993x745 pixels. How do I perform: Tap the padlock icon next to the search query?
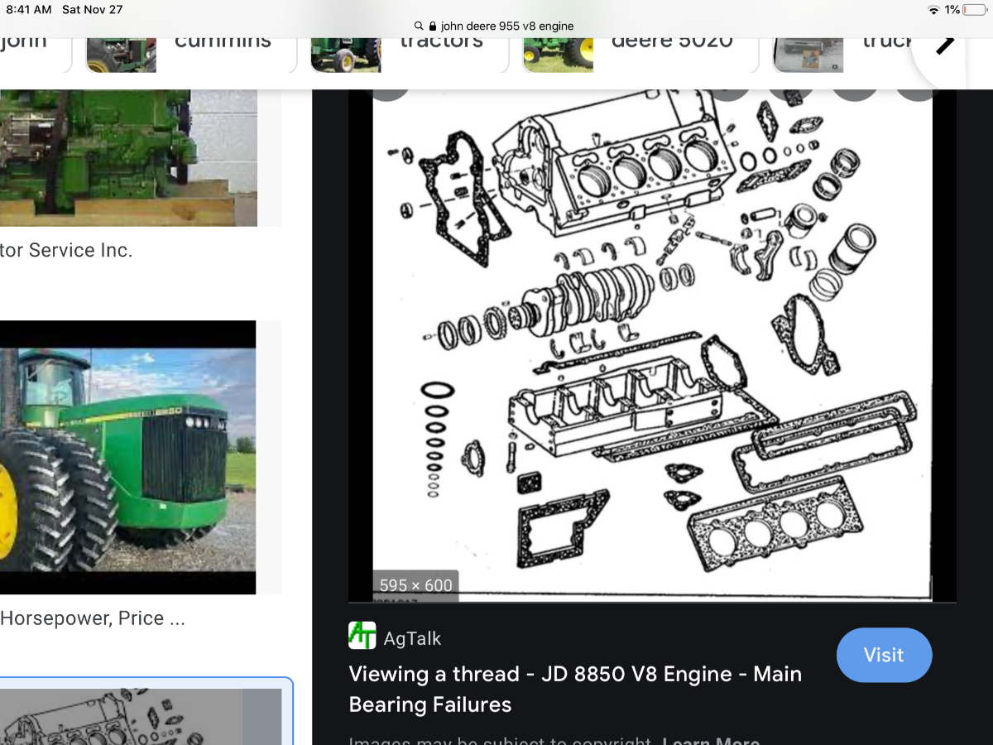432,26
